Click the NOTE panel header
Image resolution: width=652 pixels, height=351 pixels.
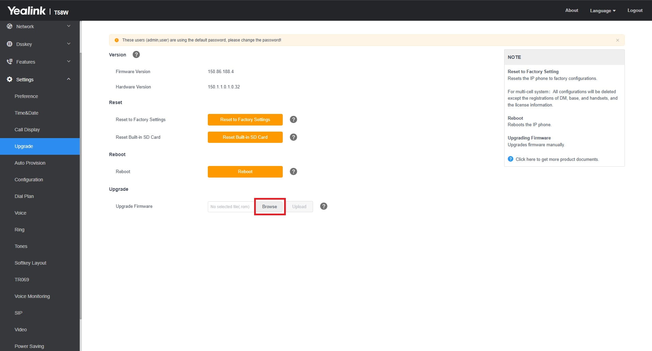click(x=564, y=57)
